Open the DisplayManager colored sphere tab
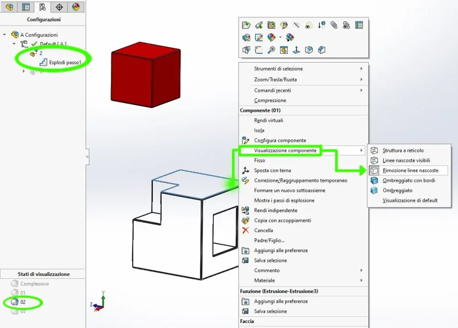 [x=76, y=7]
